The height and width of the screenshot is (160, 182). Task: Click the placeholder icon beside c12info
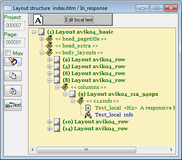[x=80, y=101]
